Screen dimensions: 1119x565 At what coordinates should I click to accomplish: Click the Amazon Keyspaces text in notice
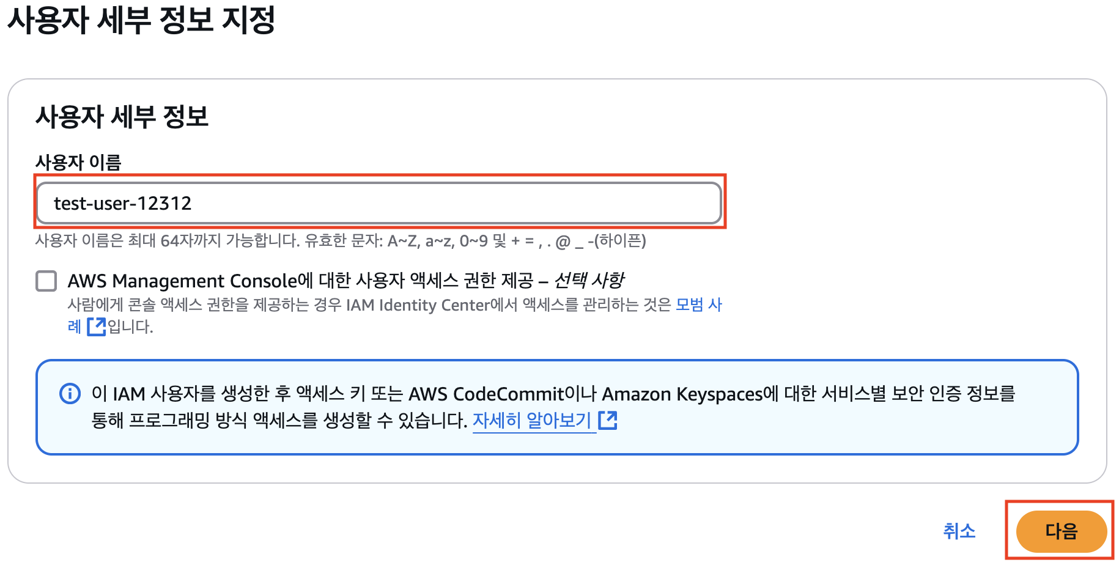click(682, 394)
